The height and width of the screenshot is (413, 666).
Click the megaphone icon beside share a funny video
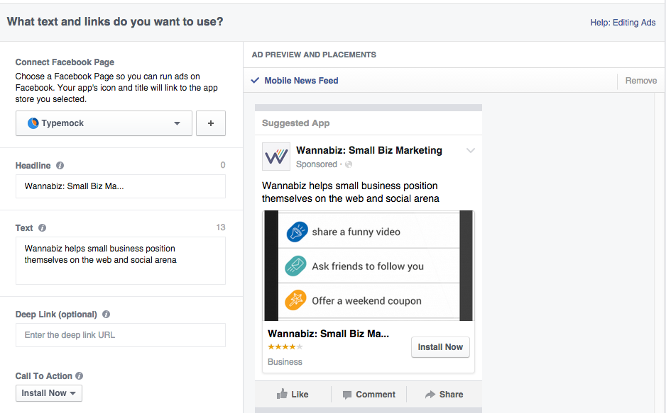(x=297, y=232)
